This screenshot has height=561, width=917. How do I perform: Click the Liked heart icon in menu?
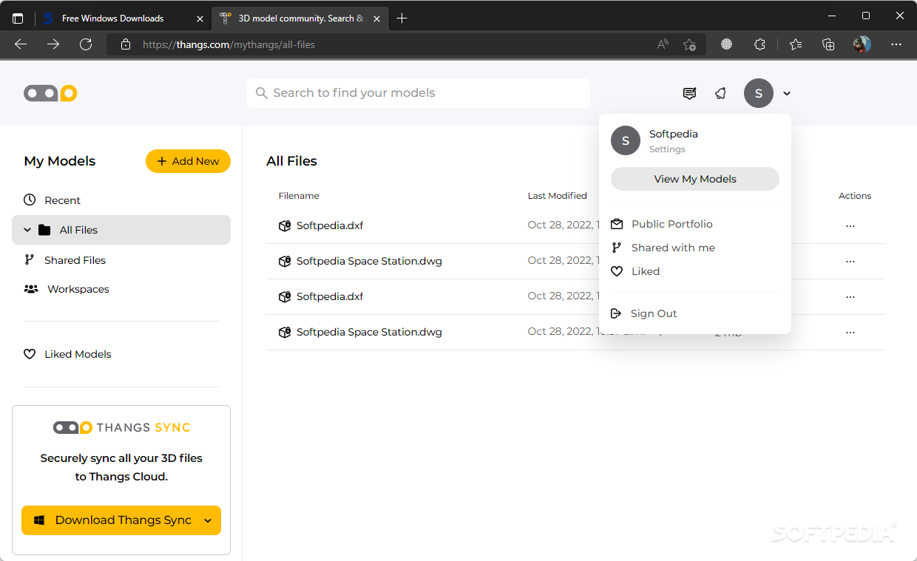coord(617,271)
